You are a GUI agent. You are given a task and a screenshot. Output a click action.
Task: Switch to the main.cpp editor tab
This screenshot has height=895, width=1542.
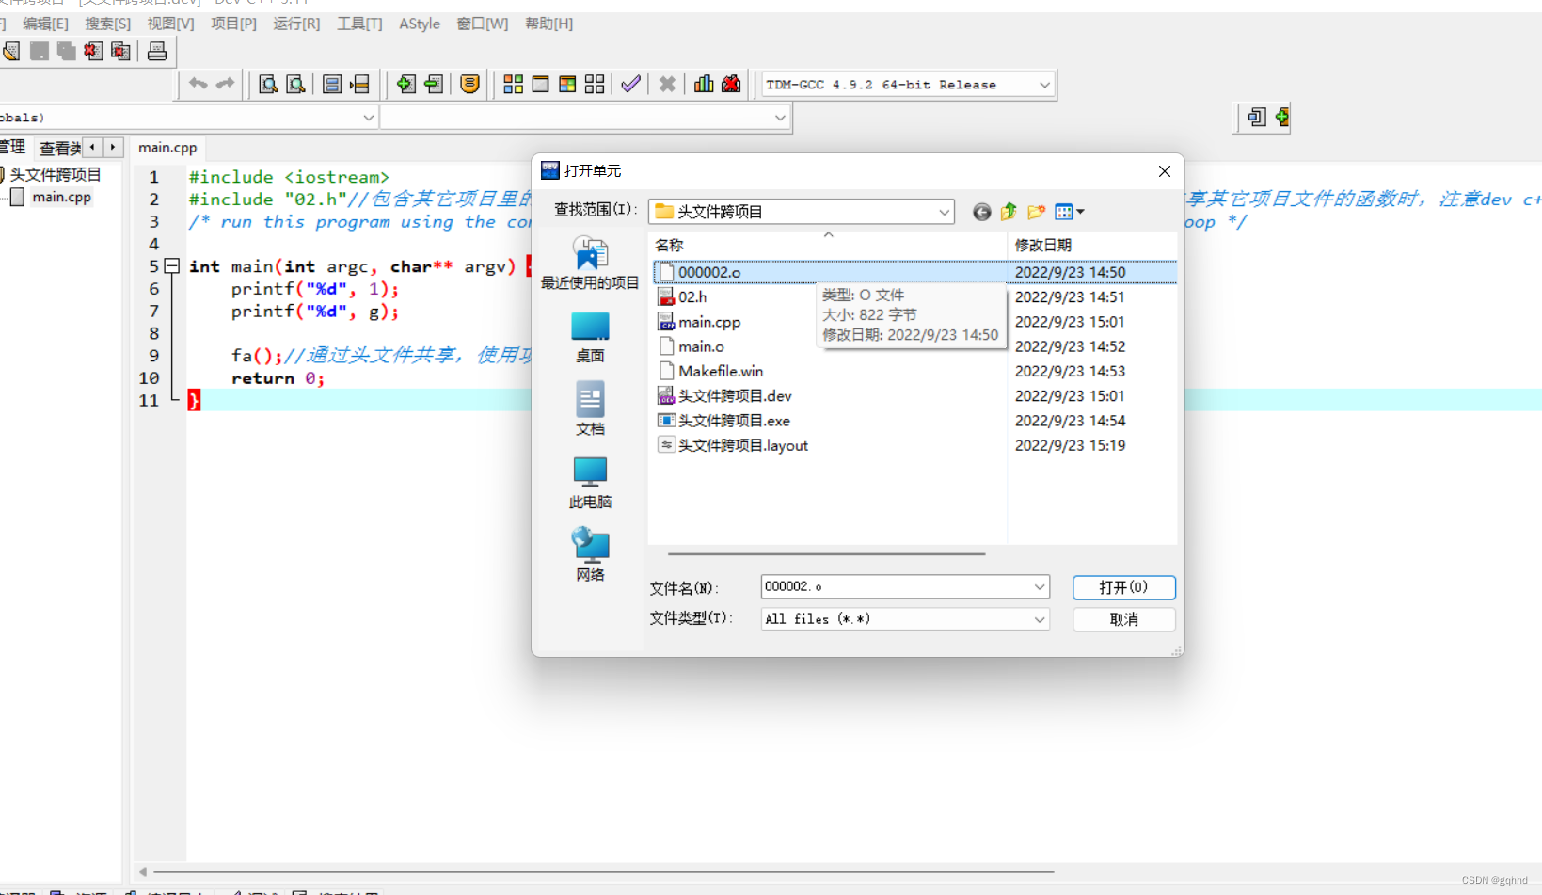point(167,148)
